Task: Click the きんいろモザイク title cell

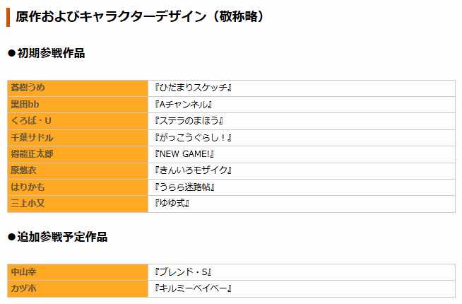Action: (302, 170)
